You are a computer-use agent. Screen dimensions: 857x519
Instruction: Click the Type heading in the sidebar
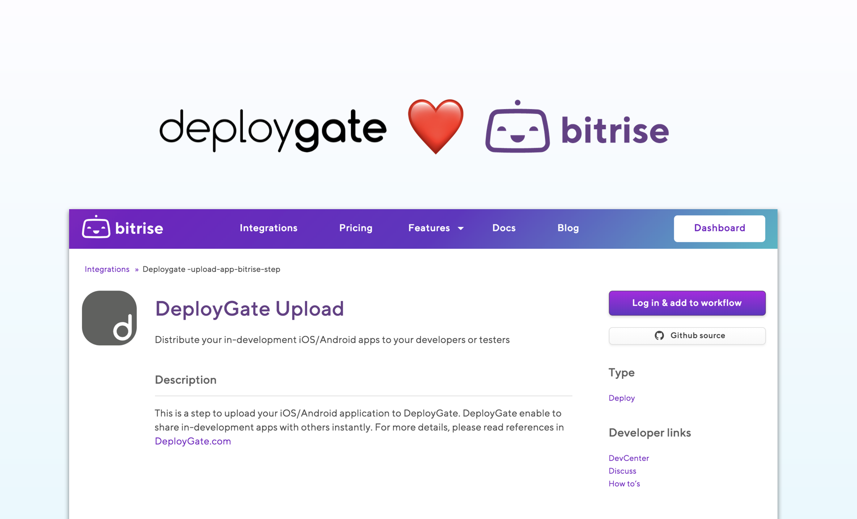coord(622,372)
